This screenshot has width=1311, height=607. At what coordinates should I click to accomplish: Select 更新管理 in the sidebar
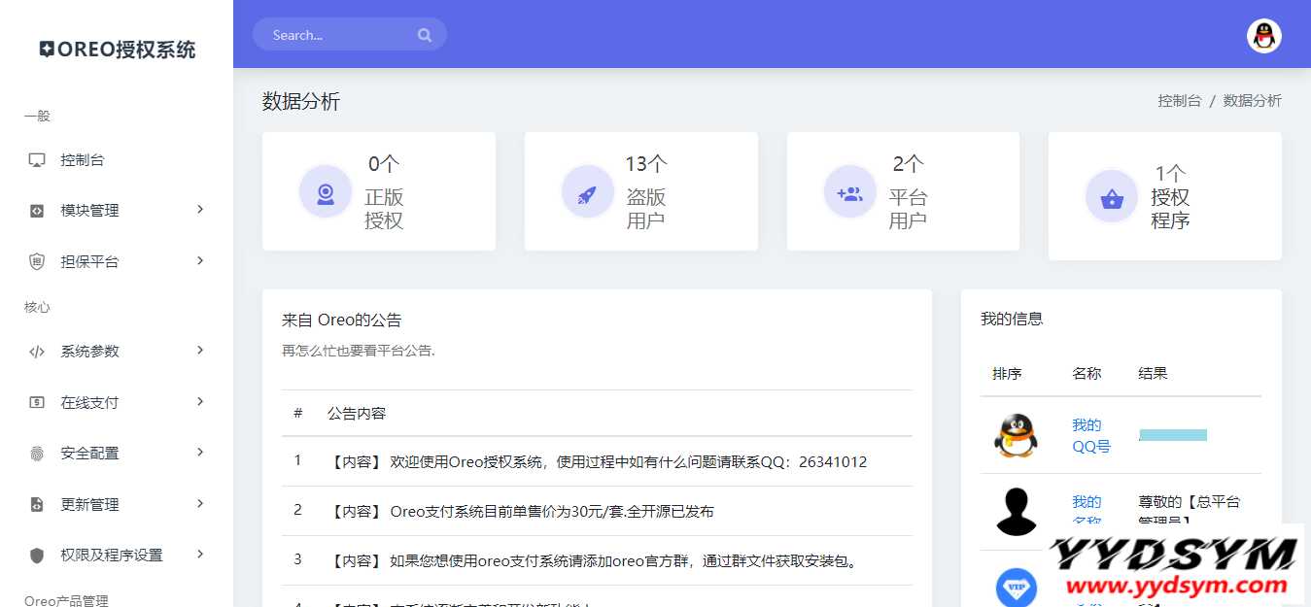pos(89,505)
